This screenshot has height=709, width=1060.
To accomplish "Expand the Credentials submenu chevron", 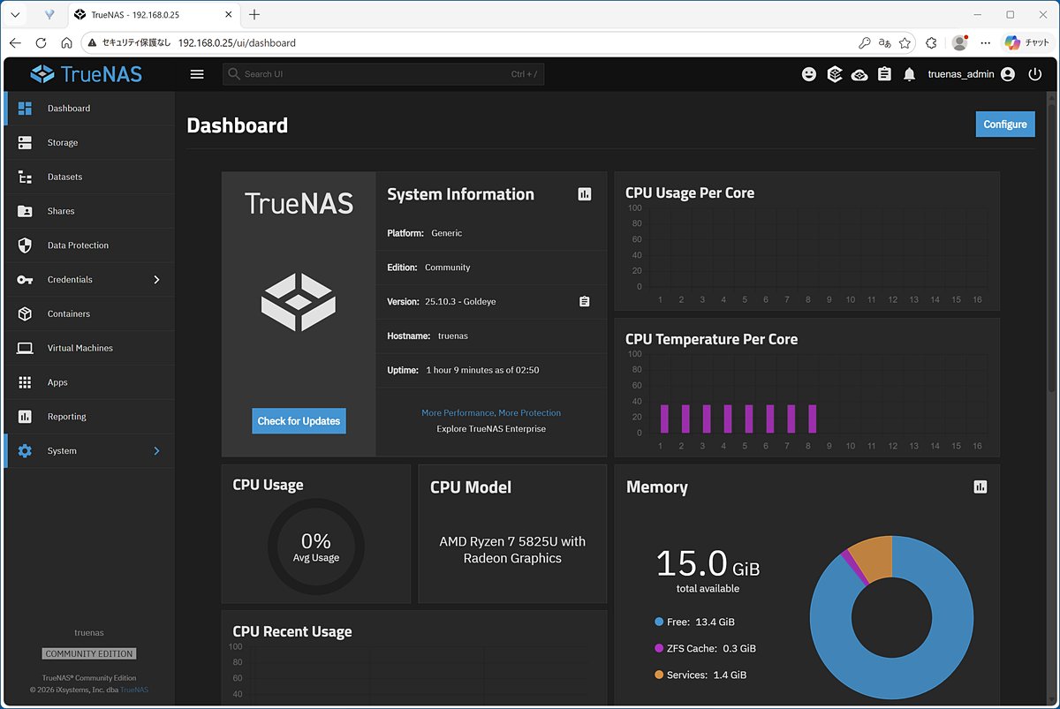I will point(156,280).
